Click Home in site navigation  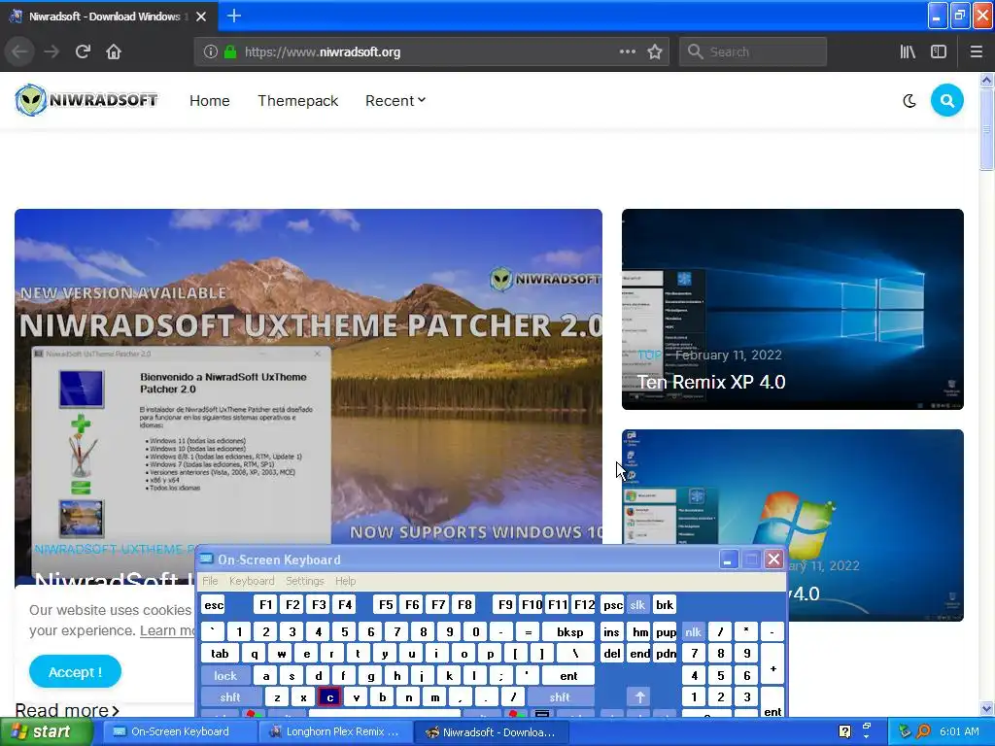click(210, 101)
